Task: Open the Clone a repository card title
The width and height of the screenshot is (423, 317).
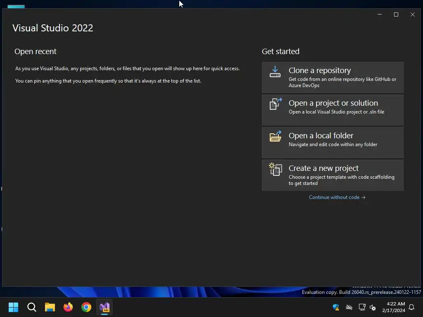Action: [x=320, y=70]
